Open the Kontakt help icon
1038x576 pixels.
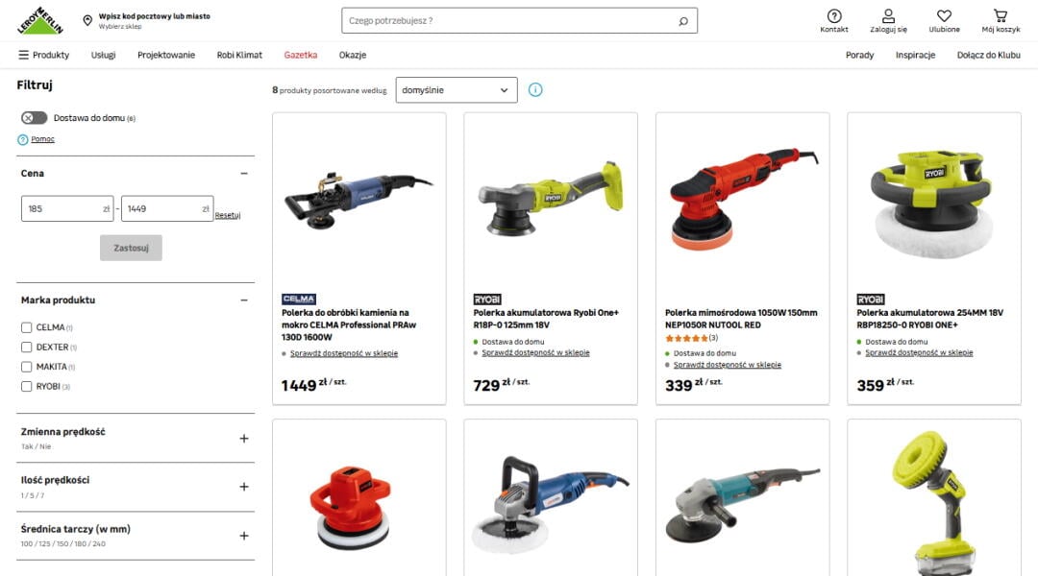pyautogui.click(x=834, y=16)
